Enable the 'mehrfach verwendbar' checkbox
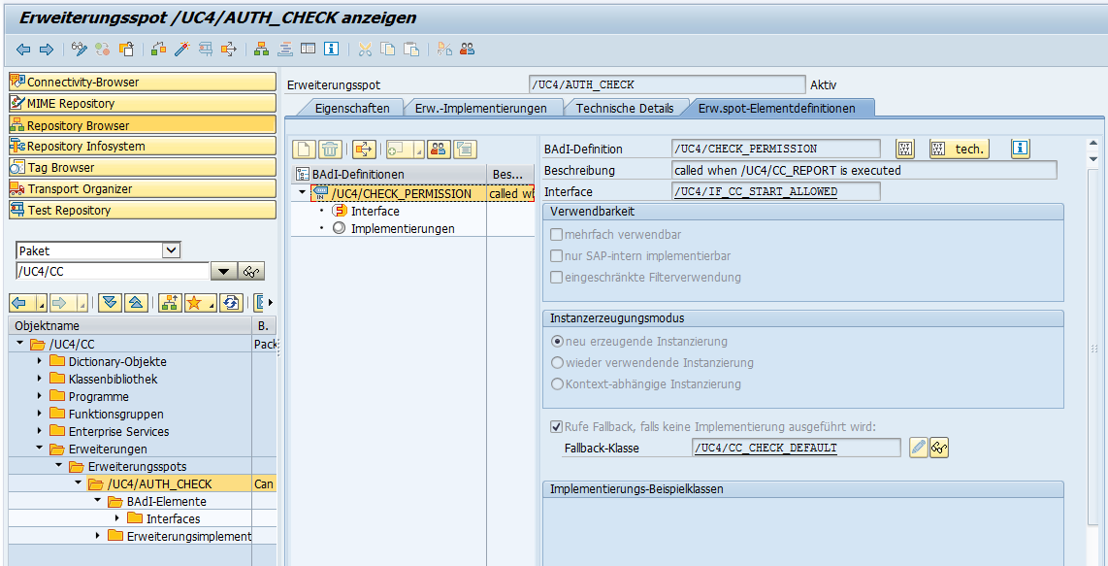The height and width of the screenshot is (566, 1108). coord(556,232)
